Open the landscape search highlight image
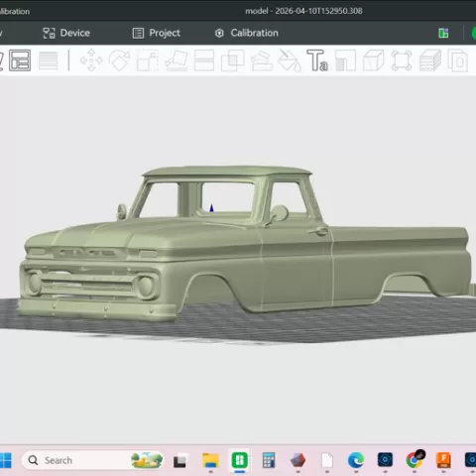476x476 pixels. click(x=147, y=460)
